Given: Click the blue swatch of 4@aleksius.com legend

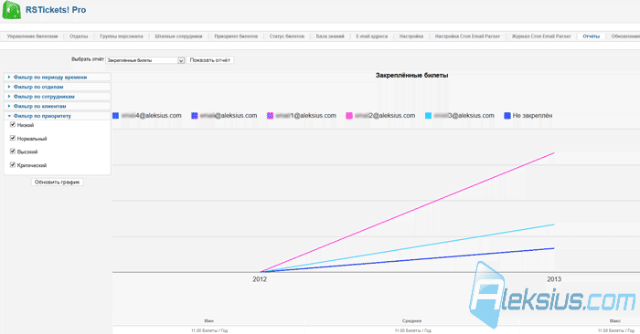Looking at the screenshot, I should (115, 116).
